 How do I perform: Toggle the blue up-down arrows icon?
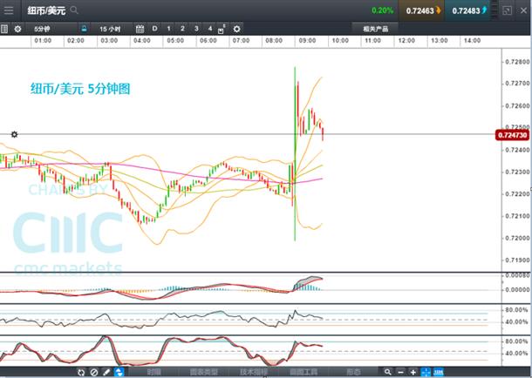119,372
